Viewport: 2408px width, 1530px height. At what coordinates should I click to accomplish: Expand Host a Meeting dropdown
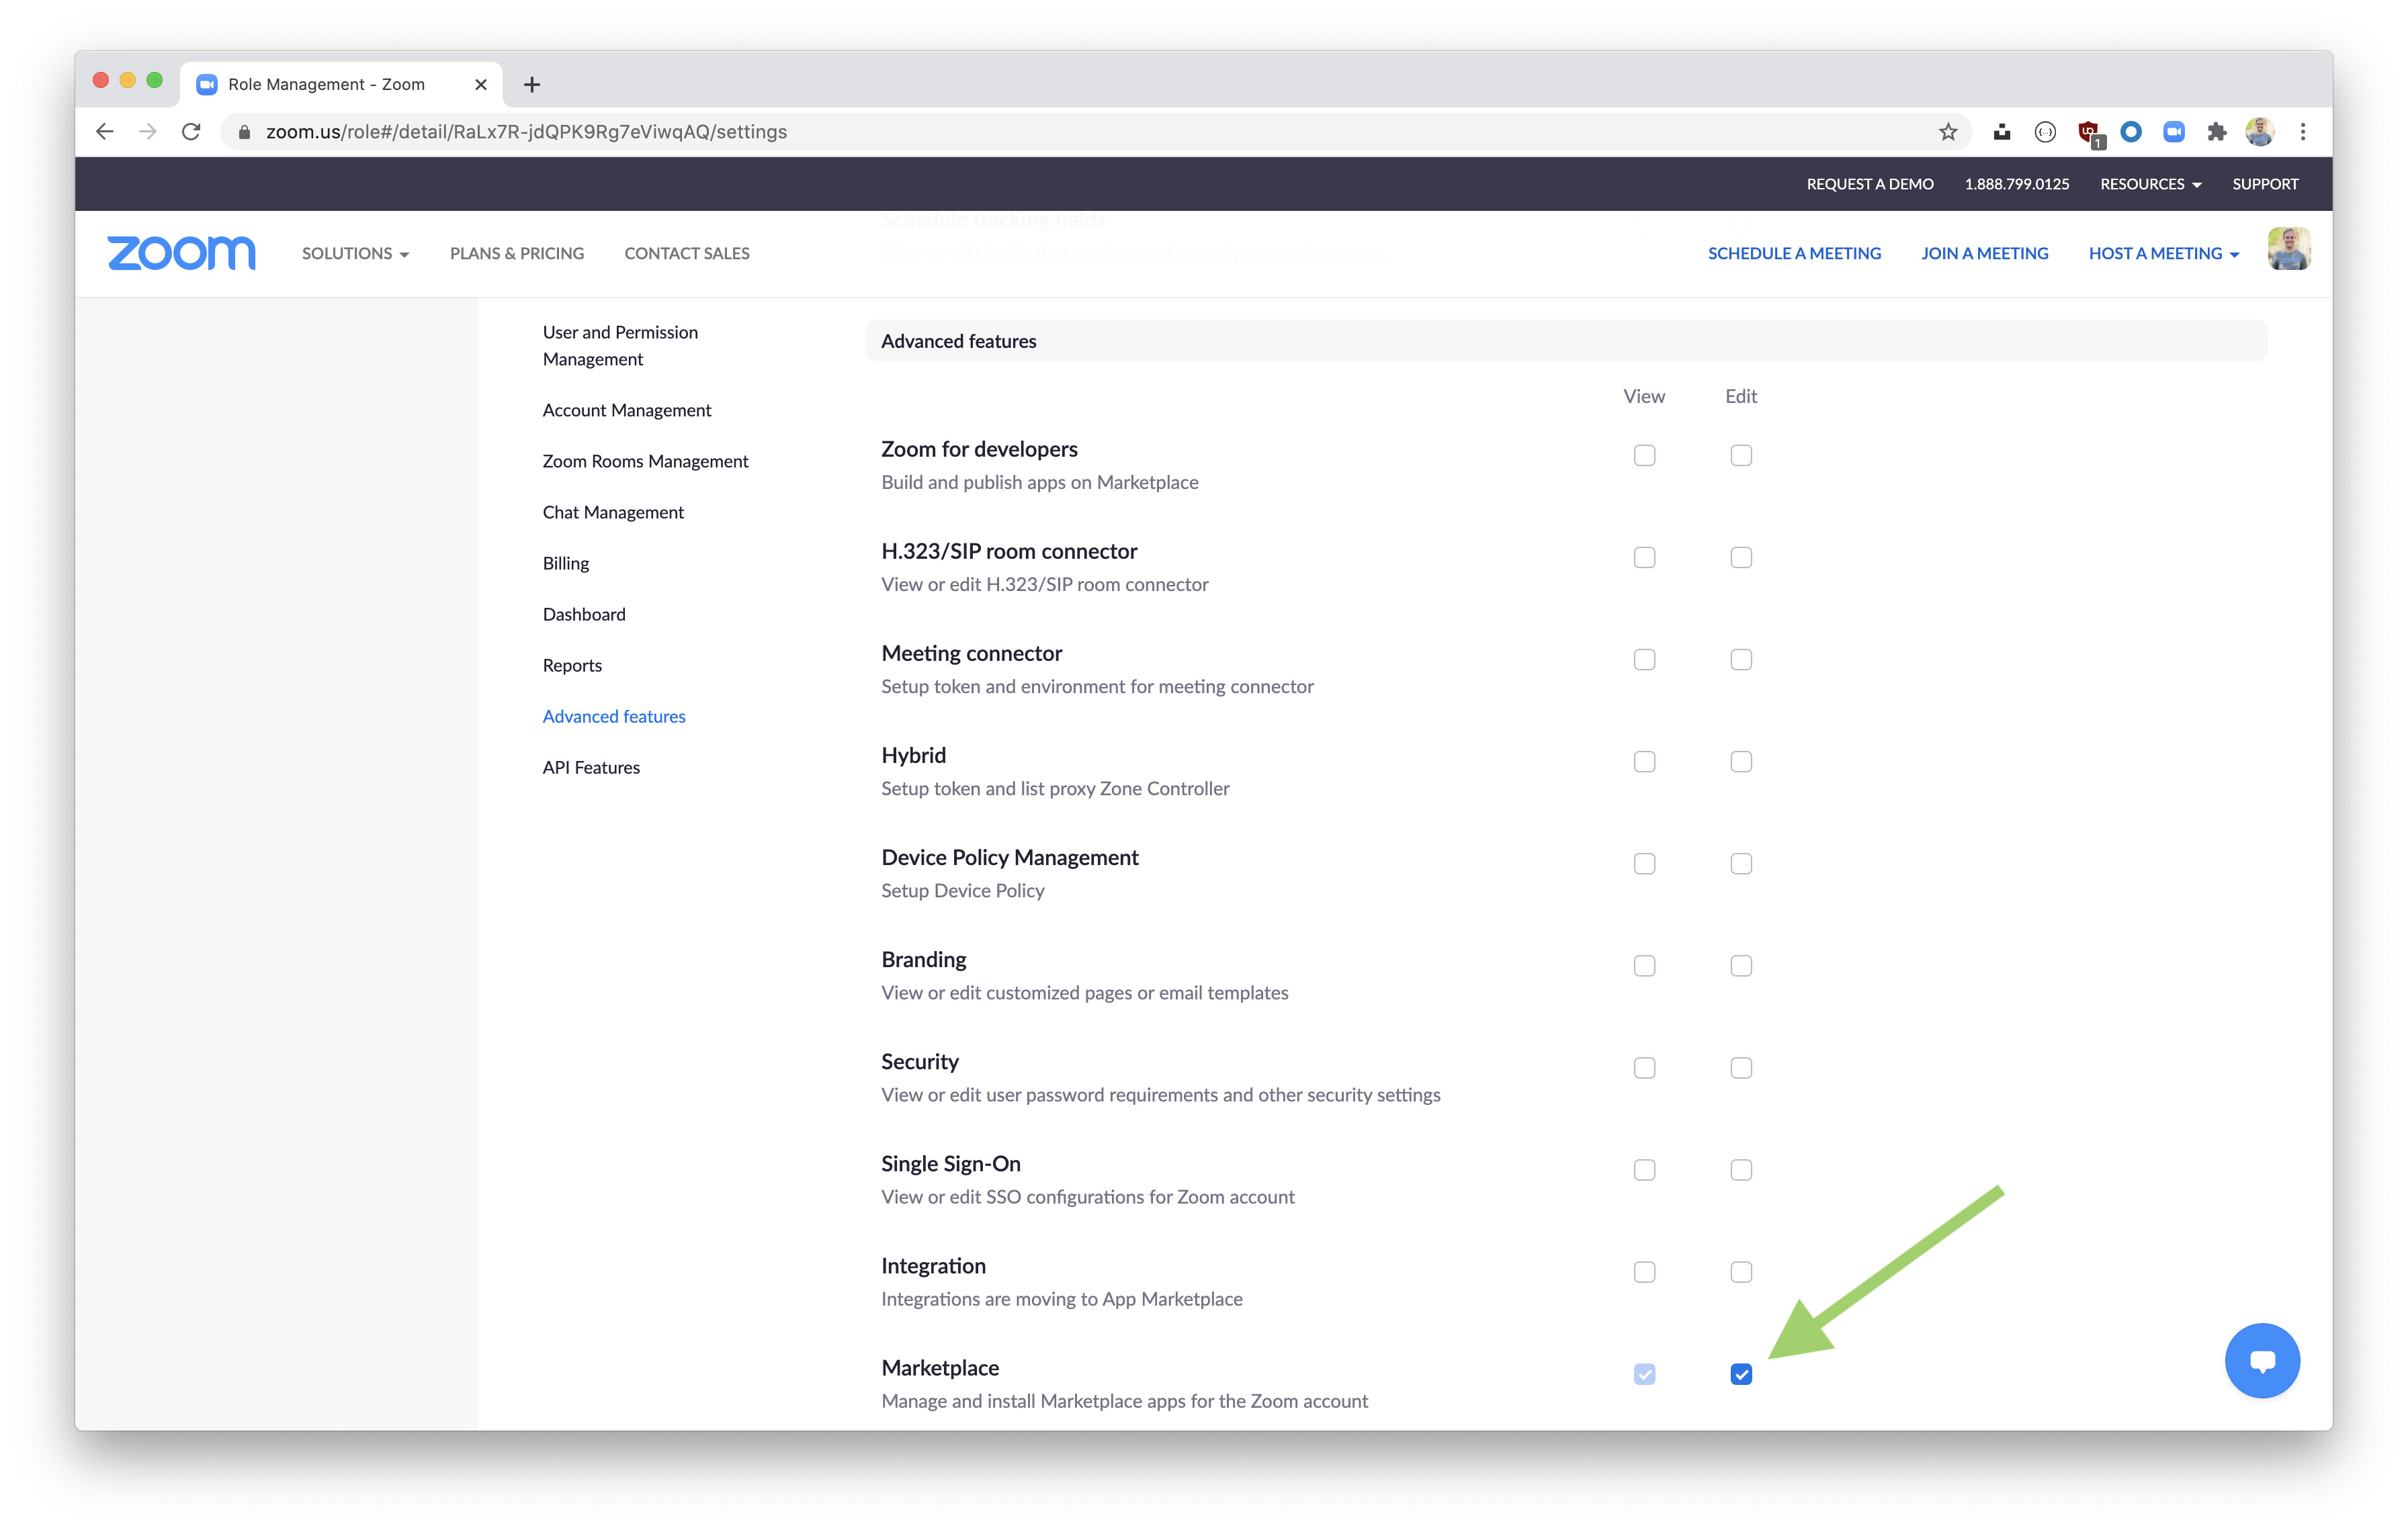2163,254
